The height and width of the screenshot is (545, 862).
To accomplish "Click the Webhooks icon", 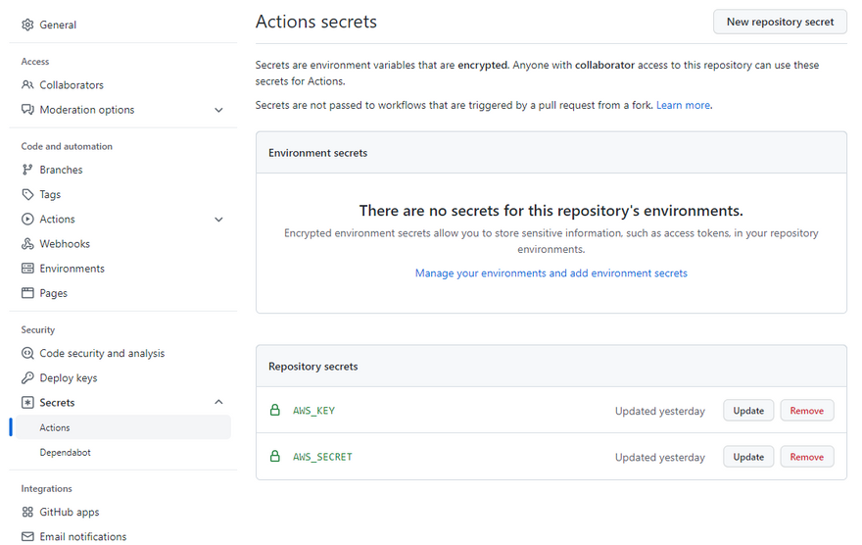I will [x=27, y=244].
